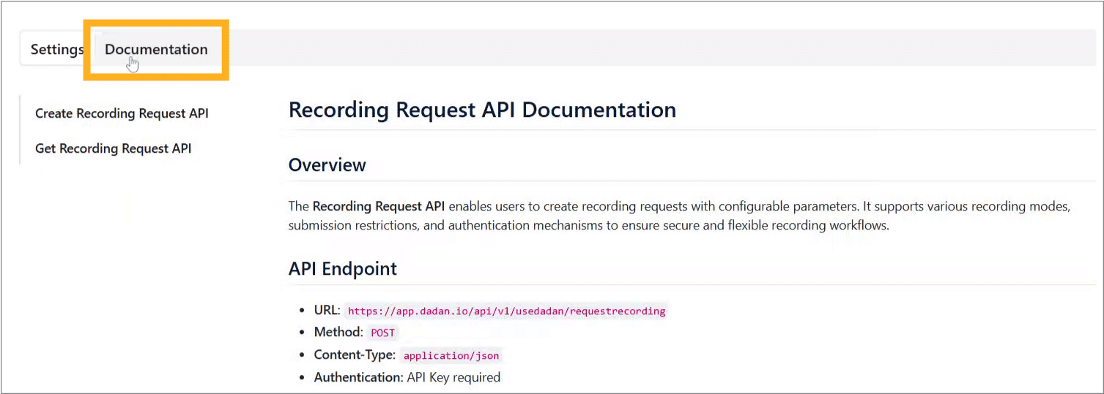1104x394 pixels.
Task: Switch to the Settings tab
Action: (57, 50)
